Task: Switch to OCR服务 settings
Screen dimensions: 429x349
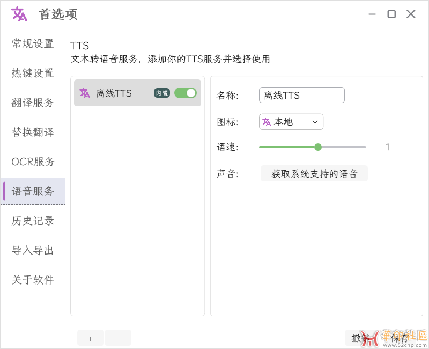Action: (32, 162)
